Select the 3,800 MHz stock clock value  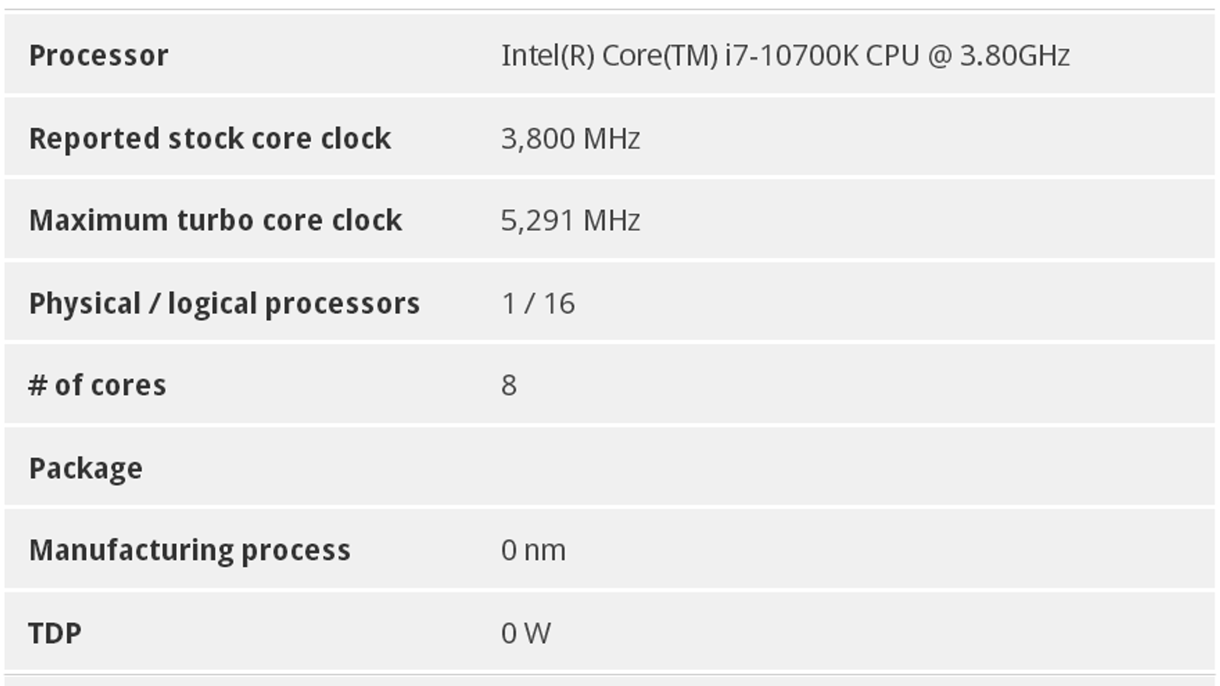570,139
